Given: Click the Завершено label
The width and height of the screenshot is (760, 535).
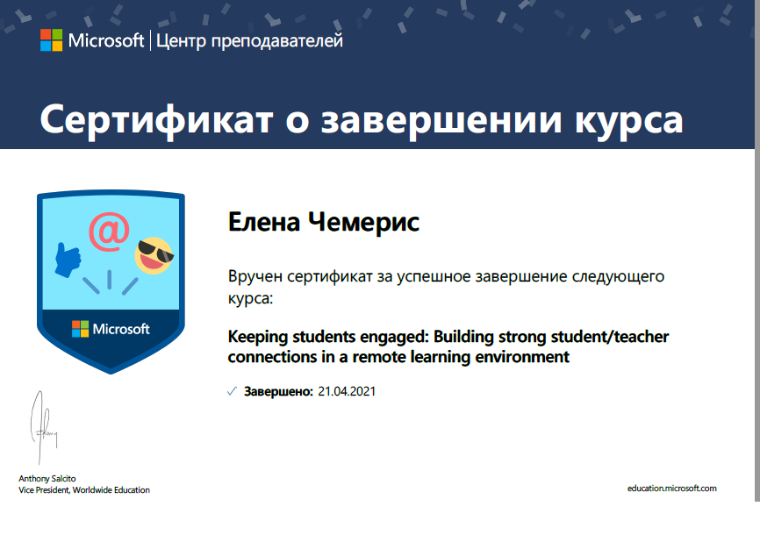Looking at the screenshot, I should (x=279, y=391).
